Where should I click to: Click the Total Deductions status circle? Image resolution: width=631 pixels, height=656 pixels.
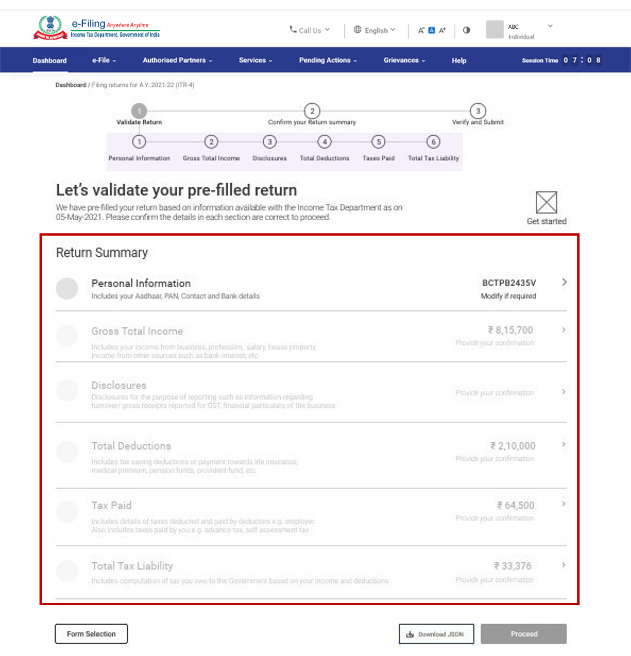point(67,452)
